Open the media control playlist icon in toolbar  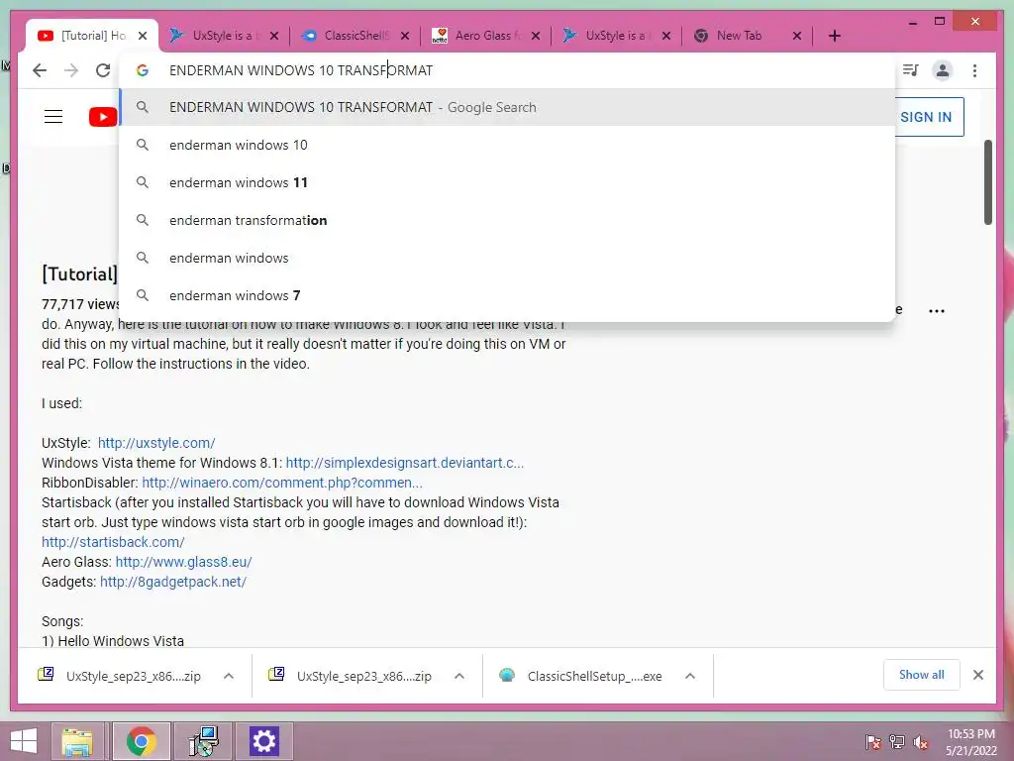tap(911, 70)
